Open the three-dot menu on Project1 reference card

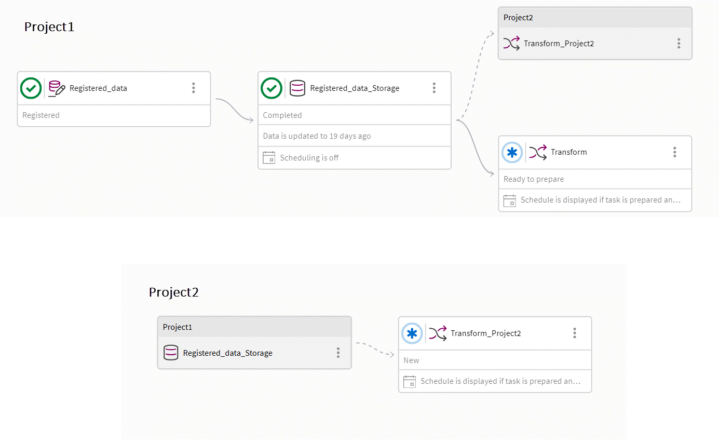pos(338,353)
